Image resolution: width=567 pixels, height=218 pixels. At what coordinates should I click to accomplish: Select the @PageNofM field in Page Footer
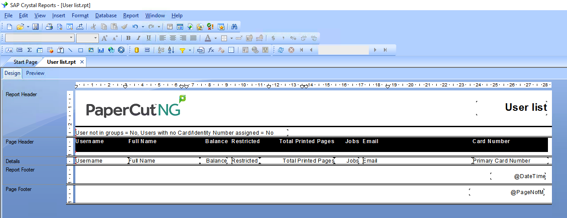[507, 192]
